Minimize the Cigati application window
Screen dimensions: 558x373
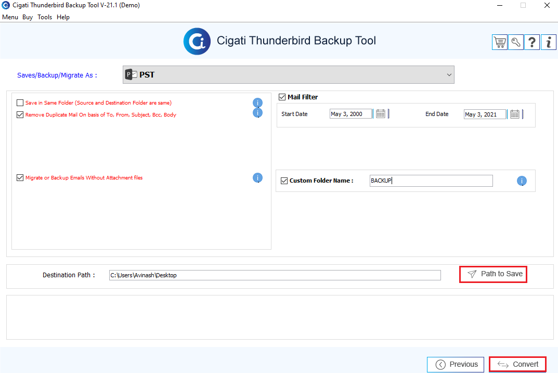500,5
